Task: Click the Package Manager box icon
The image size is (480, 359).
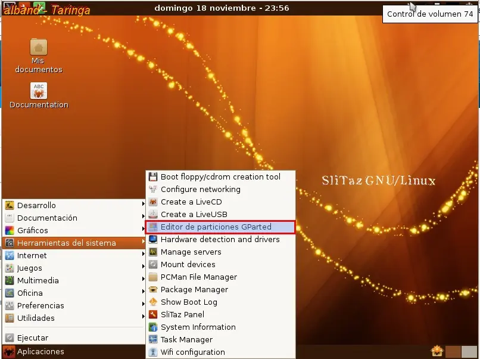Action: (153, 289)
